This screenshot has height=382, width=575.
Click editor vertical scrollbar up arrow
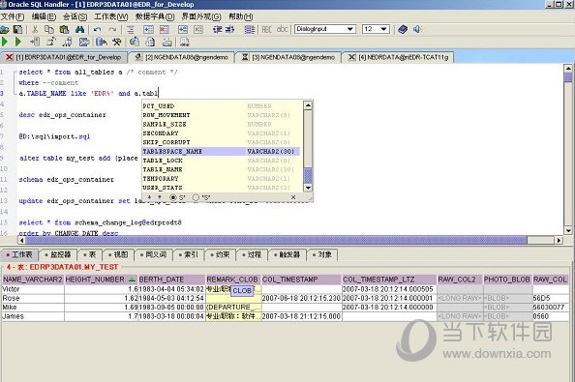[x=568, y=68]
